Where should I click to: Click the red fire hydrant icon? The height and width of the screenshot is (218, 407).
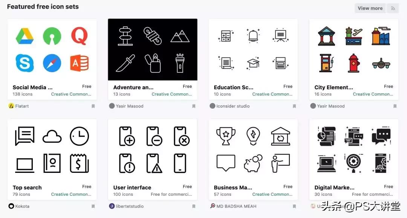353,63
